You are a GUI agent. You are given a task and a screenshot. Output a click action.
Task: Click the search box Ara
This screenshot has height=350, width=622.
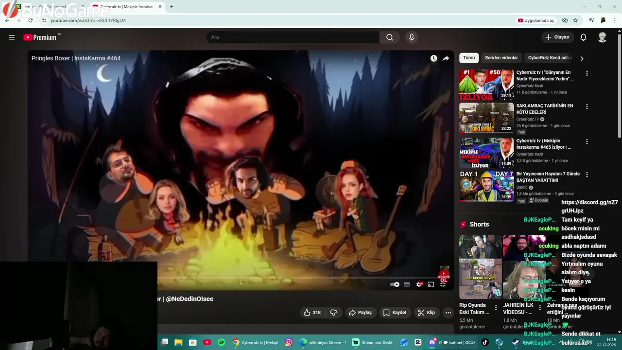coord(293,37)
